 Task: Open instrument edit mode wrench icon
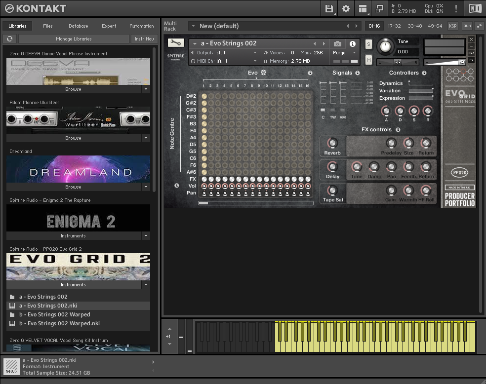[176, 43]
